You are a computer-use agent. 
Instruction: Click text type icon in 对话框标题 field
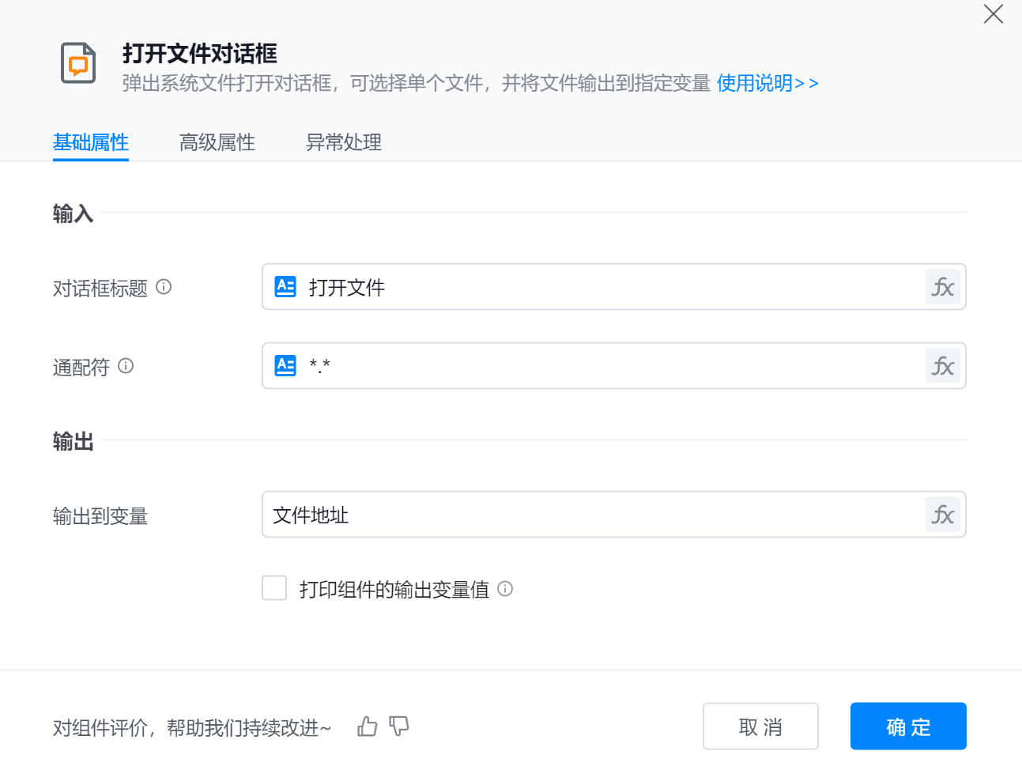pos(285,287)
